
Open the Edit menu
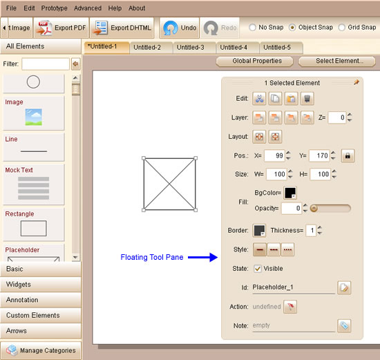[29, 8]
